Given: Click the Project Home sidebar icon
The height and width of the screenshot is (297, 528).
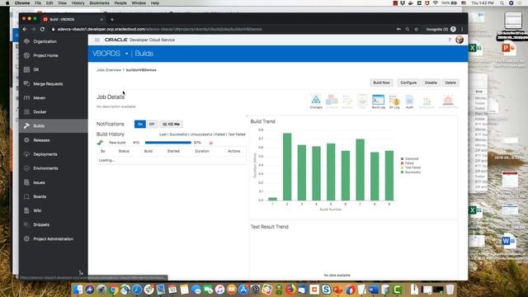Looking at the screenshot, I should (26, 55).
